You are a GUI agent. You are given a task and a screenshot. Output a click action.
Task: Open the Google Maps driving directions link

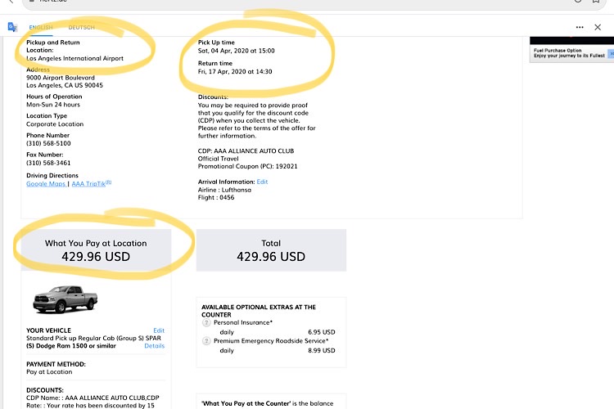[x=47, y=184]
